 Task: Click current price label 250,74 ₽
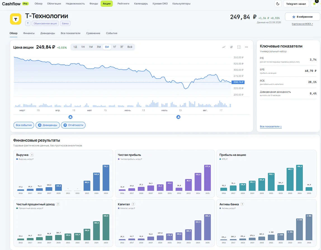pos(238,82)
